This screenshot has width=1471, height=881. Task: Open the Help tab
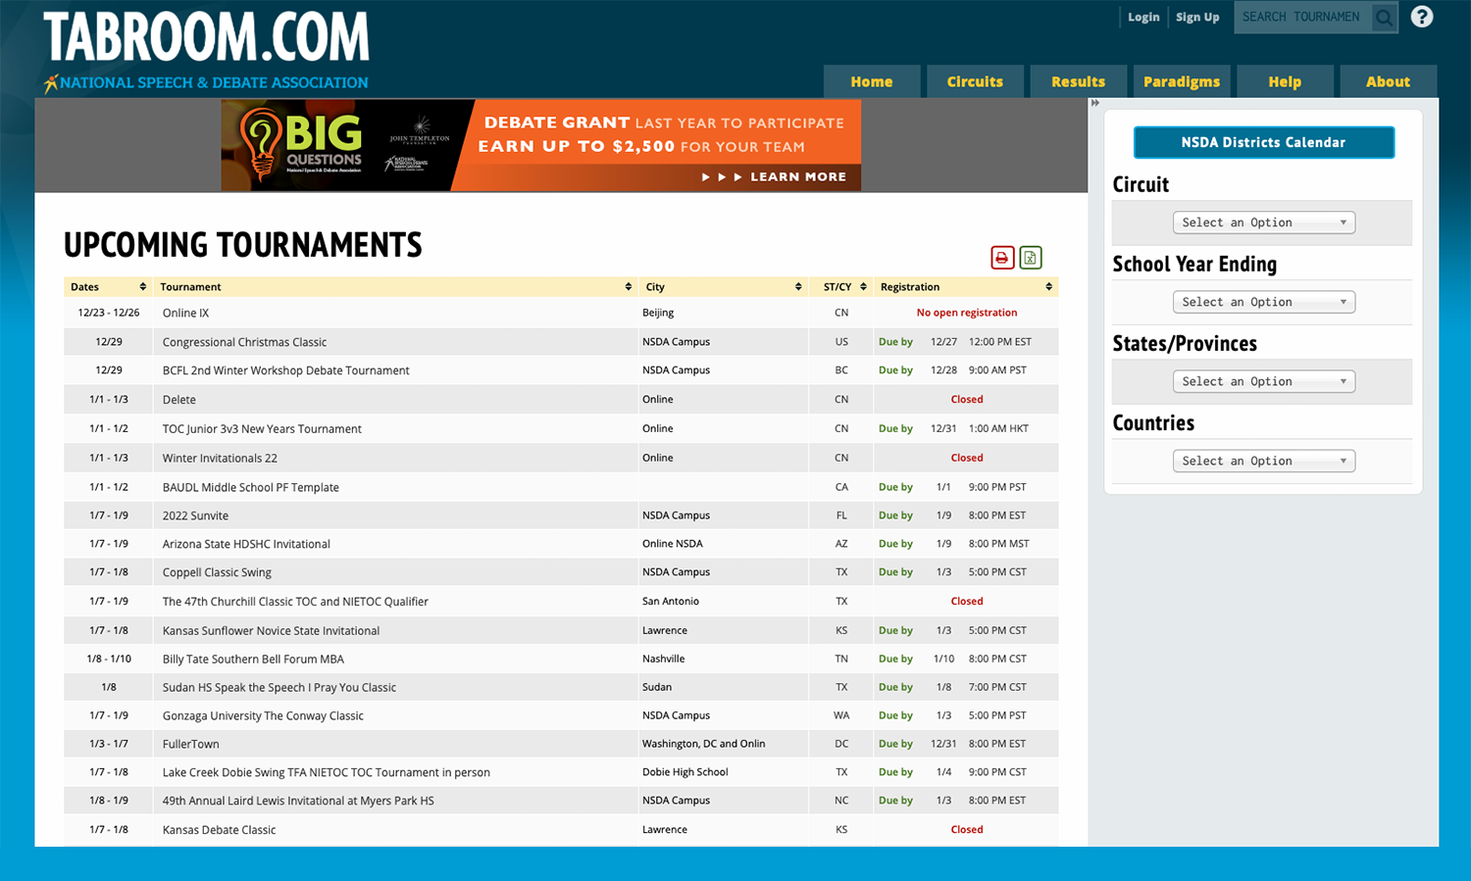point(1285,81)
